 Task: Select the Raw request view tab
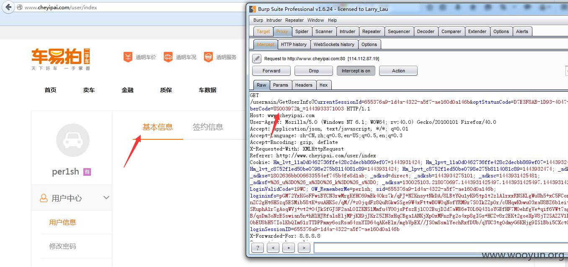click(261, 85)
